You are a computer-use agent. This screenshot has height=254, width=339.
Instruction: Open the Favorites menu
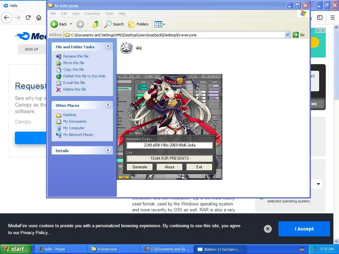92,14
